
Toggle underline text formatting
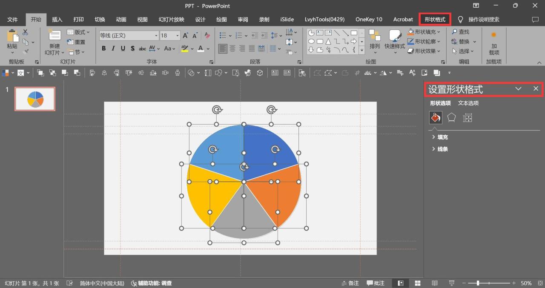(x=123, y=48)
